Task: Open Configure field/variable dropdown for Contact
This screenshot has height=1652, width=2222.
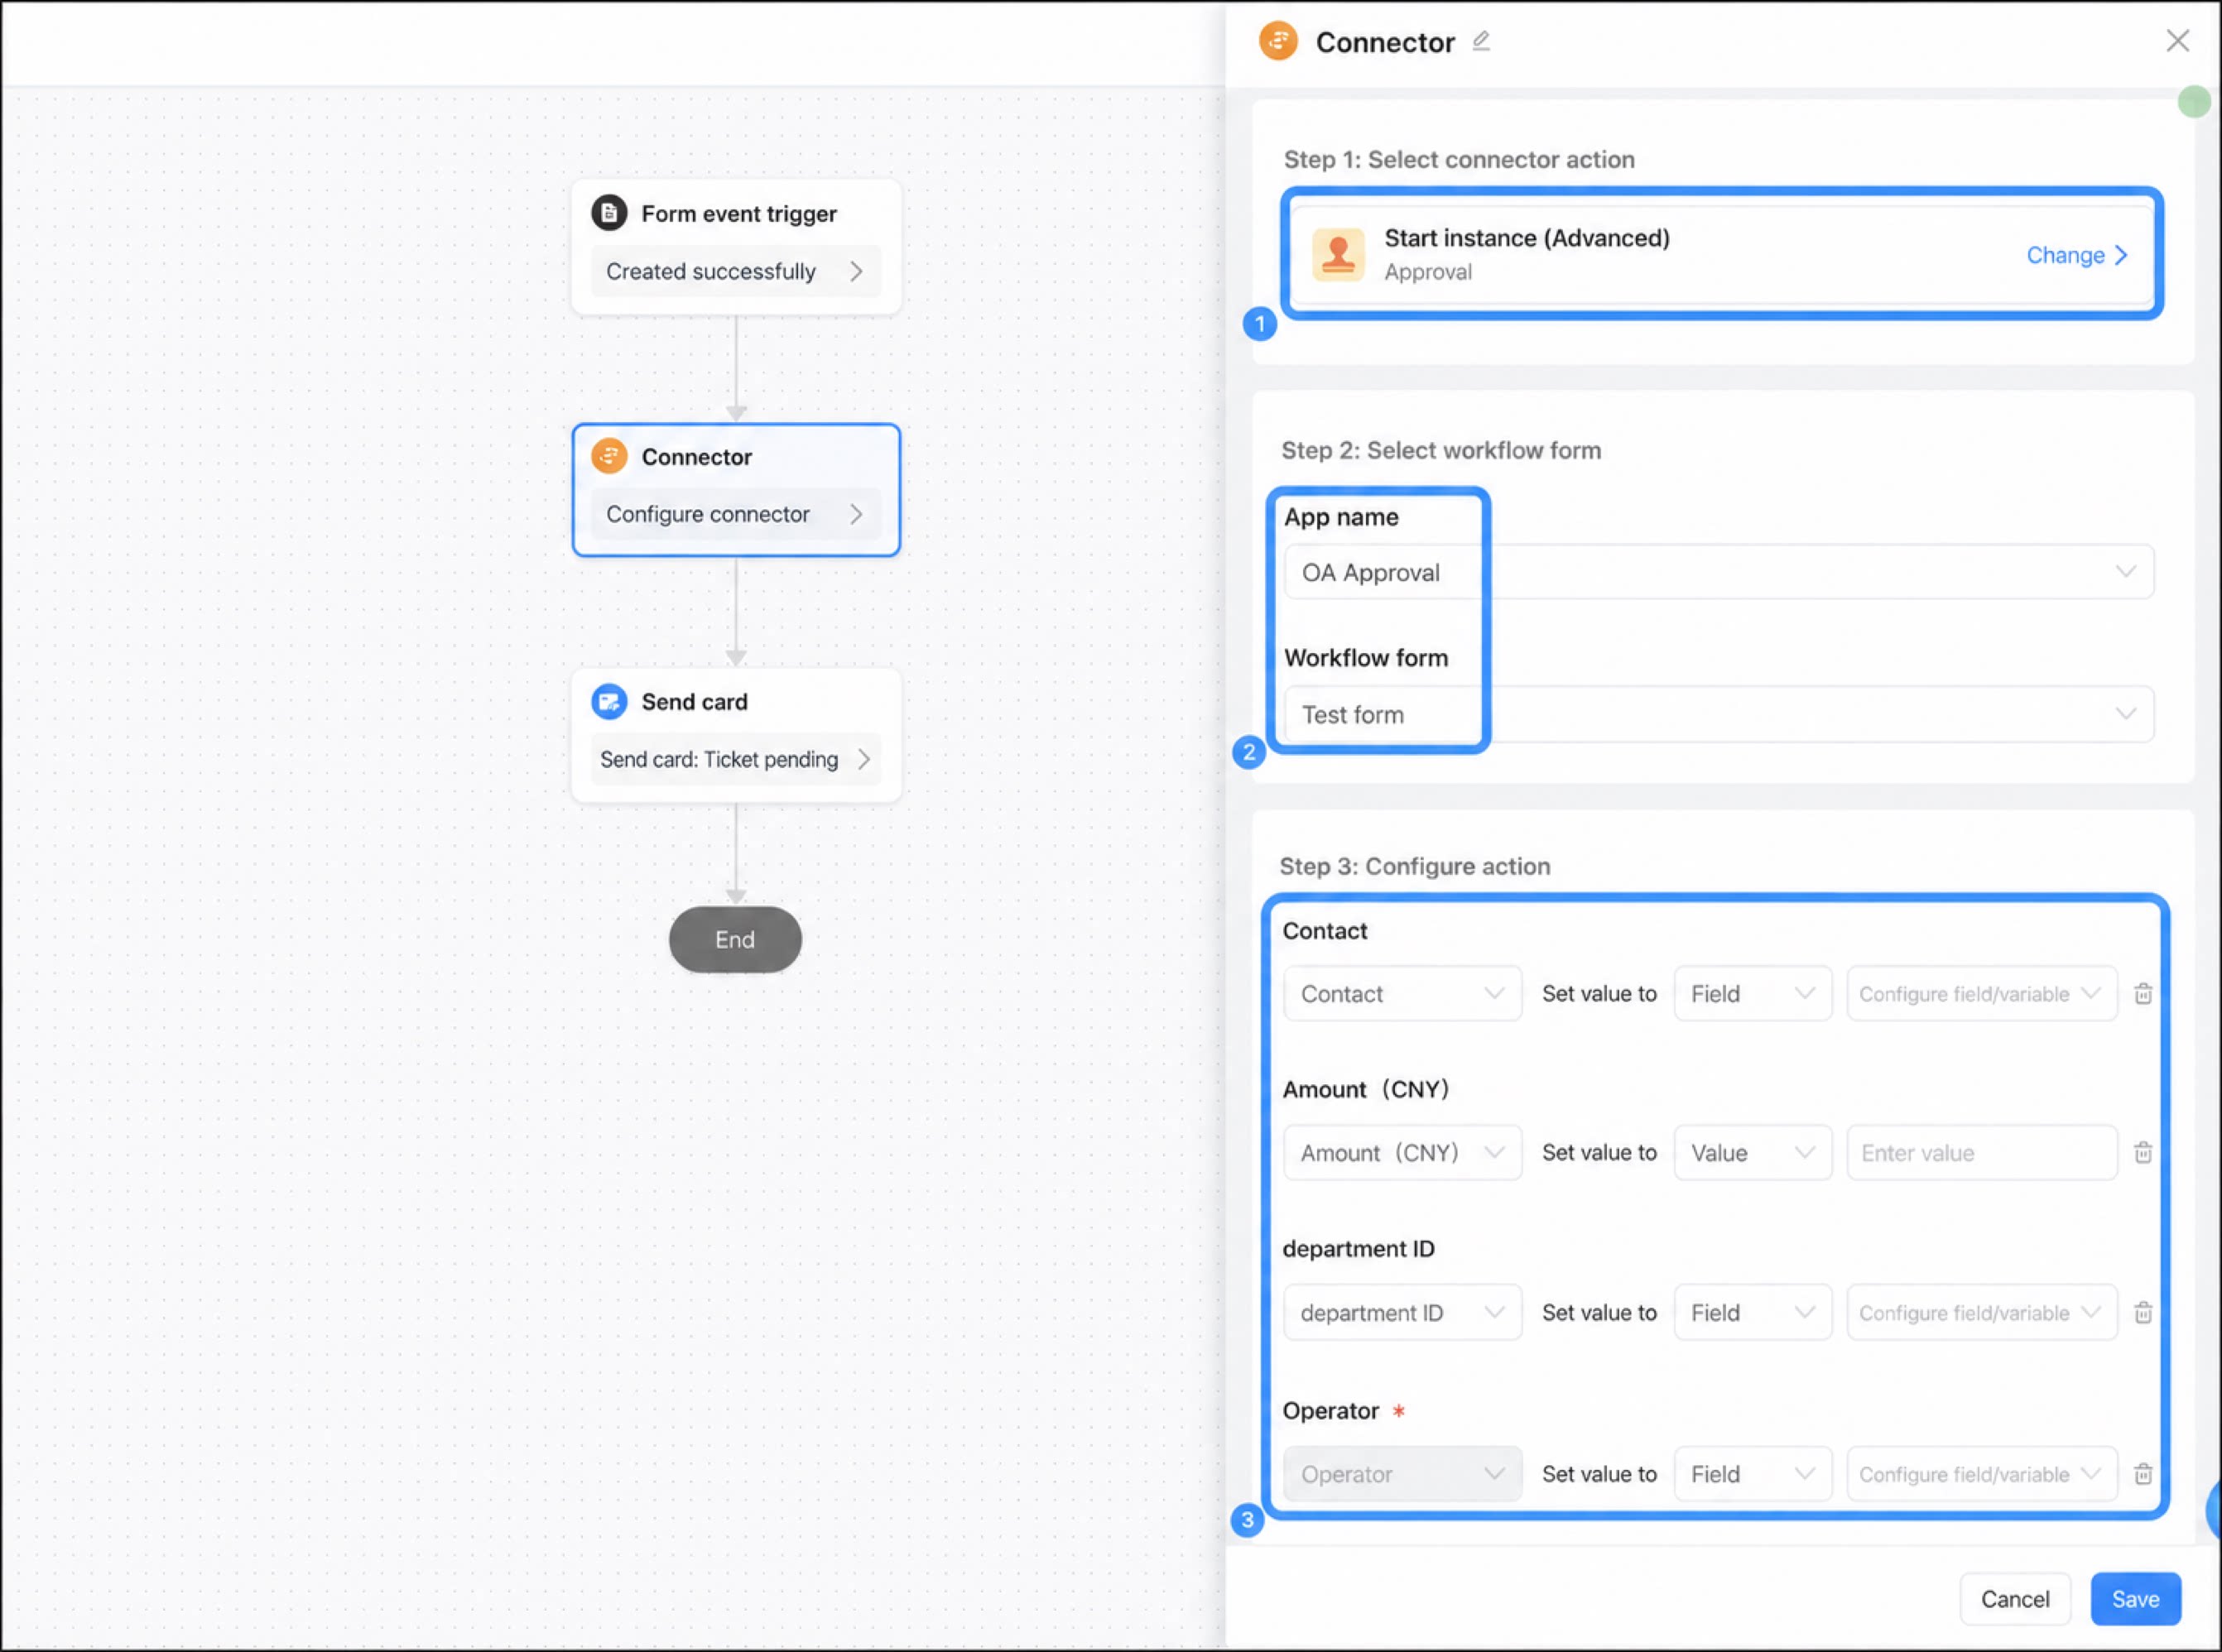Action: click(1981, 994)
